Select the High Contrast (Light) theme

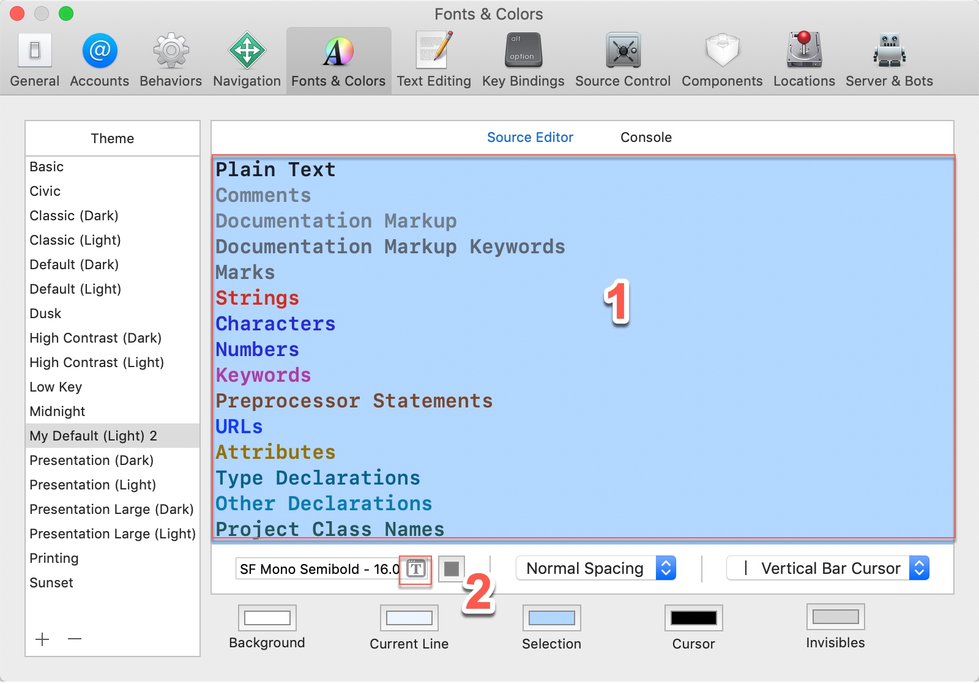113,362
